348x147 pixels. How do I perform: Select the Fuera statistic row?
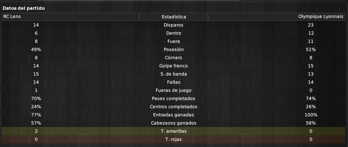click(174, 41)
